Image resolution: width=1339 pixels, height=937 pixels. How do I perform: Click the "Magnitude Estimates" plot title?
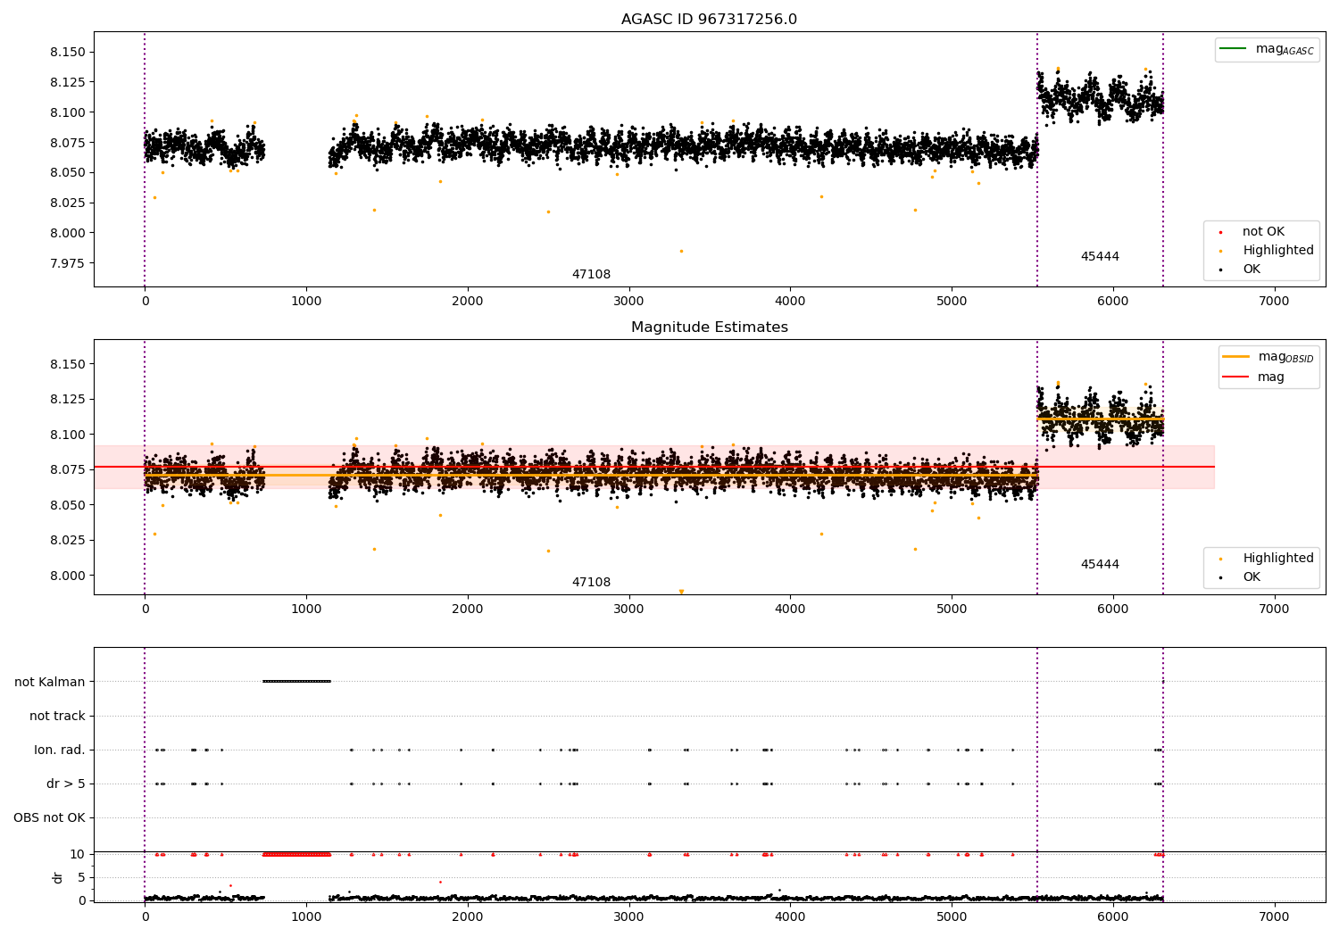click(709, 328)
